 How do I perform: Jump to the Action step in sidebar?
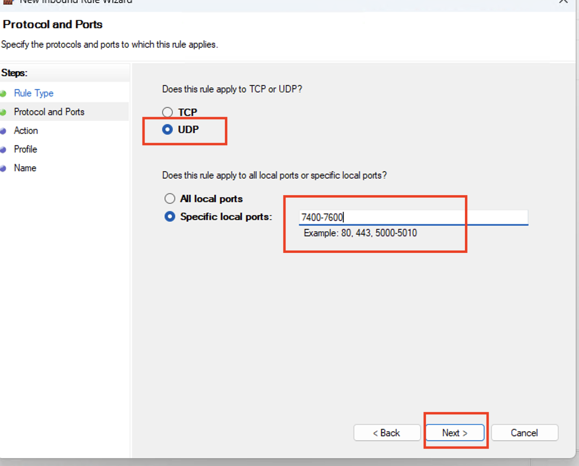click(x=26, y=131)
